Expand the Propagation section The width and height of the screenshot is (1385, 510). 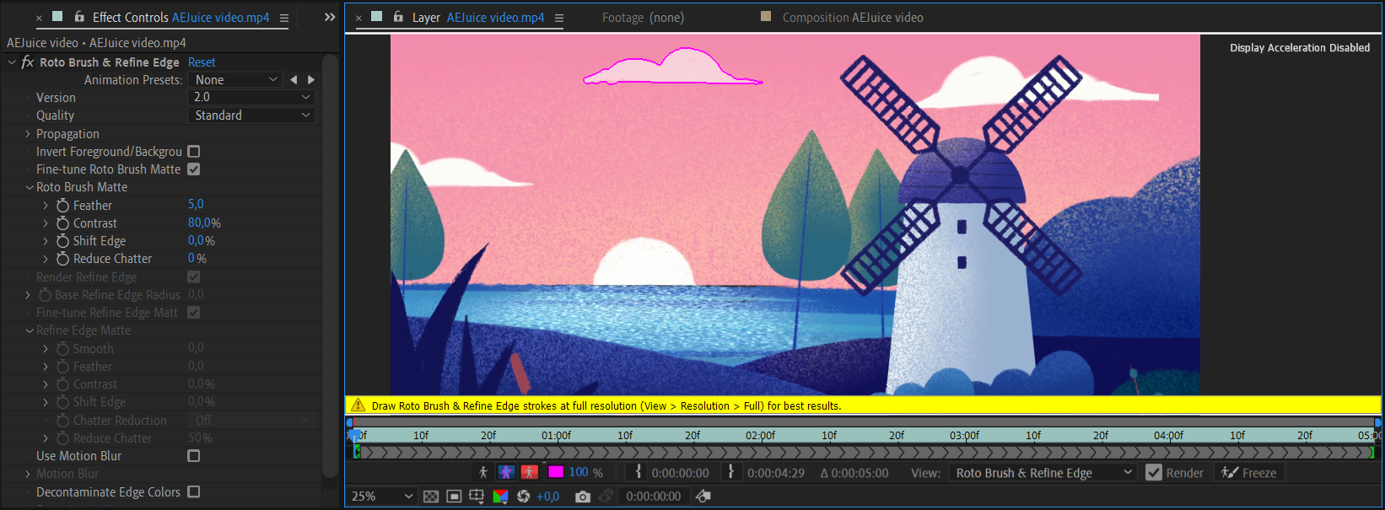(x=28, y=134)
